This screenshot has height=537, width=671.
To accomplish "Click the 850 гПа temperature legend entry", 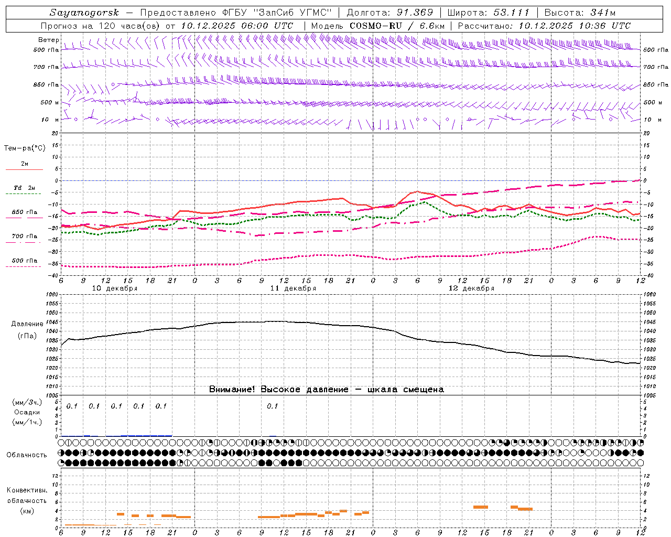I will coord(25,212).
